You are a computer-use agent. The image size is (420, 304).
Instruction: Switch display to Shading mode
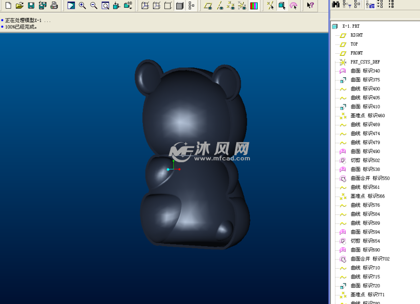click(x=180, y=5)
